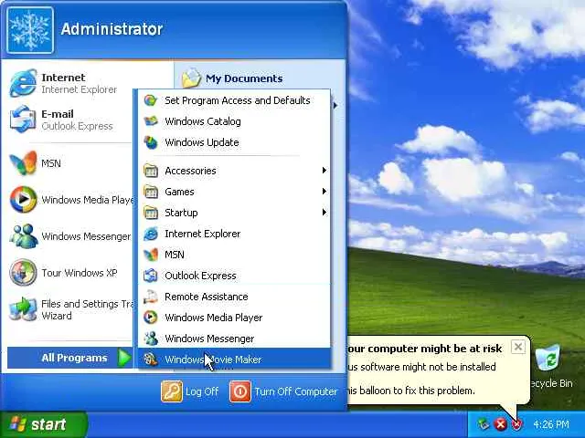Expand the Games submenu arrow

pos(324,192)
